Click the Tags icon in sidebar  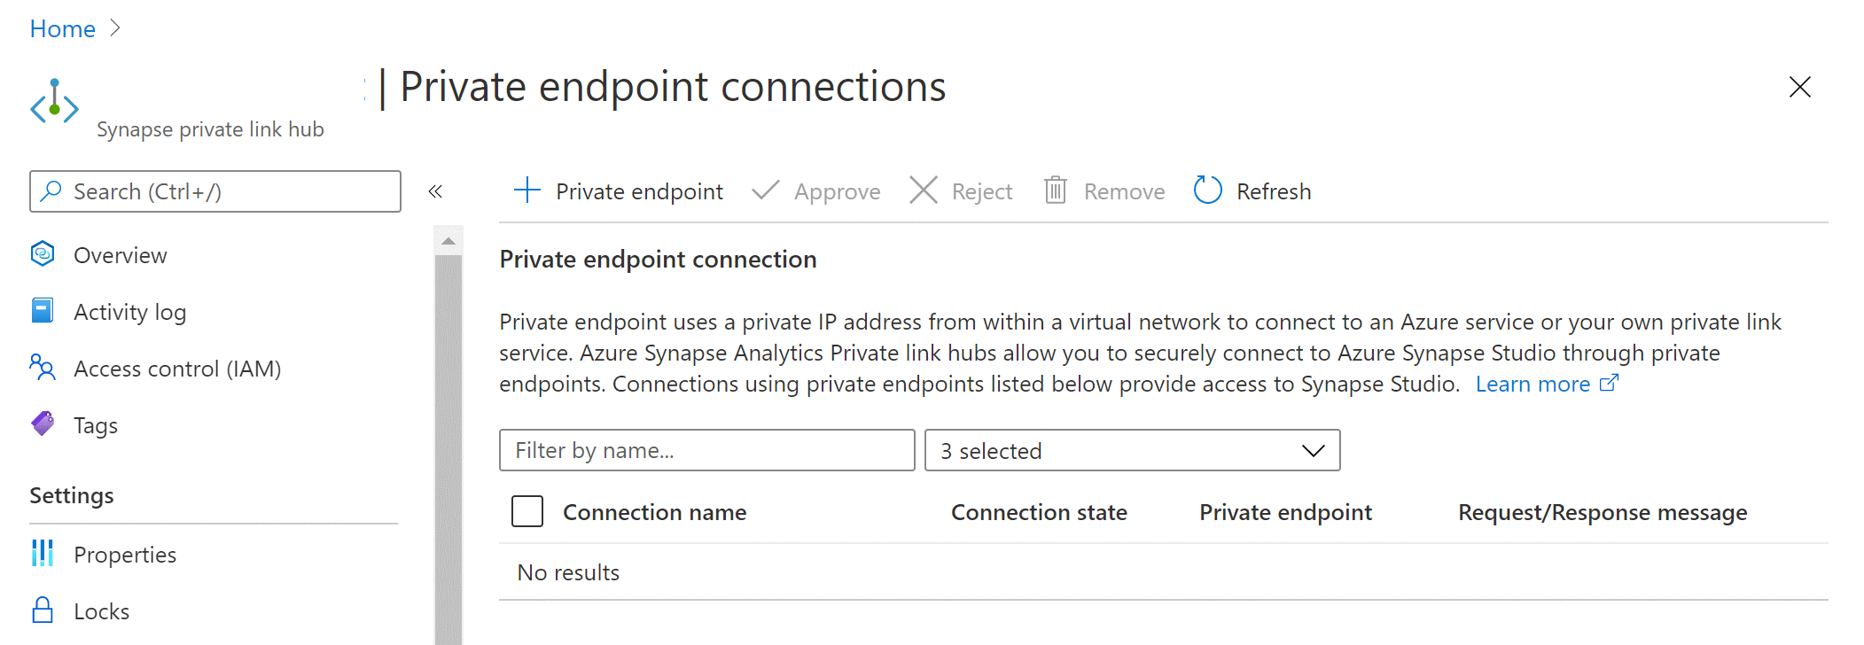pyautogui.click(x=43, y=424)
